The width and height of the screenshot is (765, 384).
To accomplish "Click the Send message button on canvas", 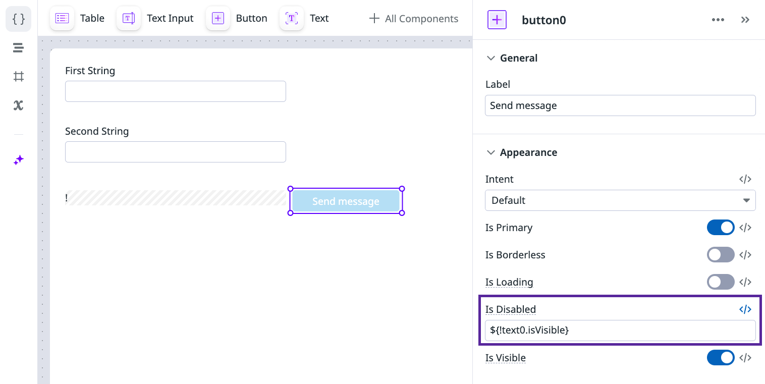I will pyautogui.click(x=346, y=201).
